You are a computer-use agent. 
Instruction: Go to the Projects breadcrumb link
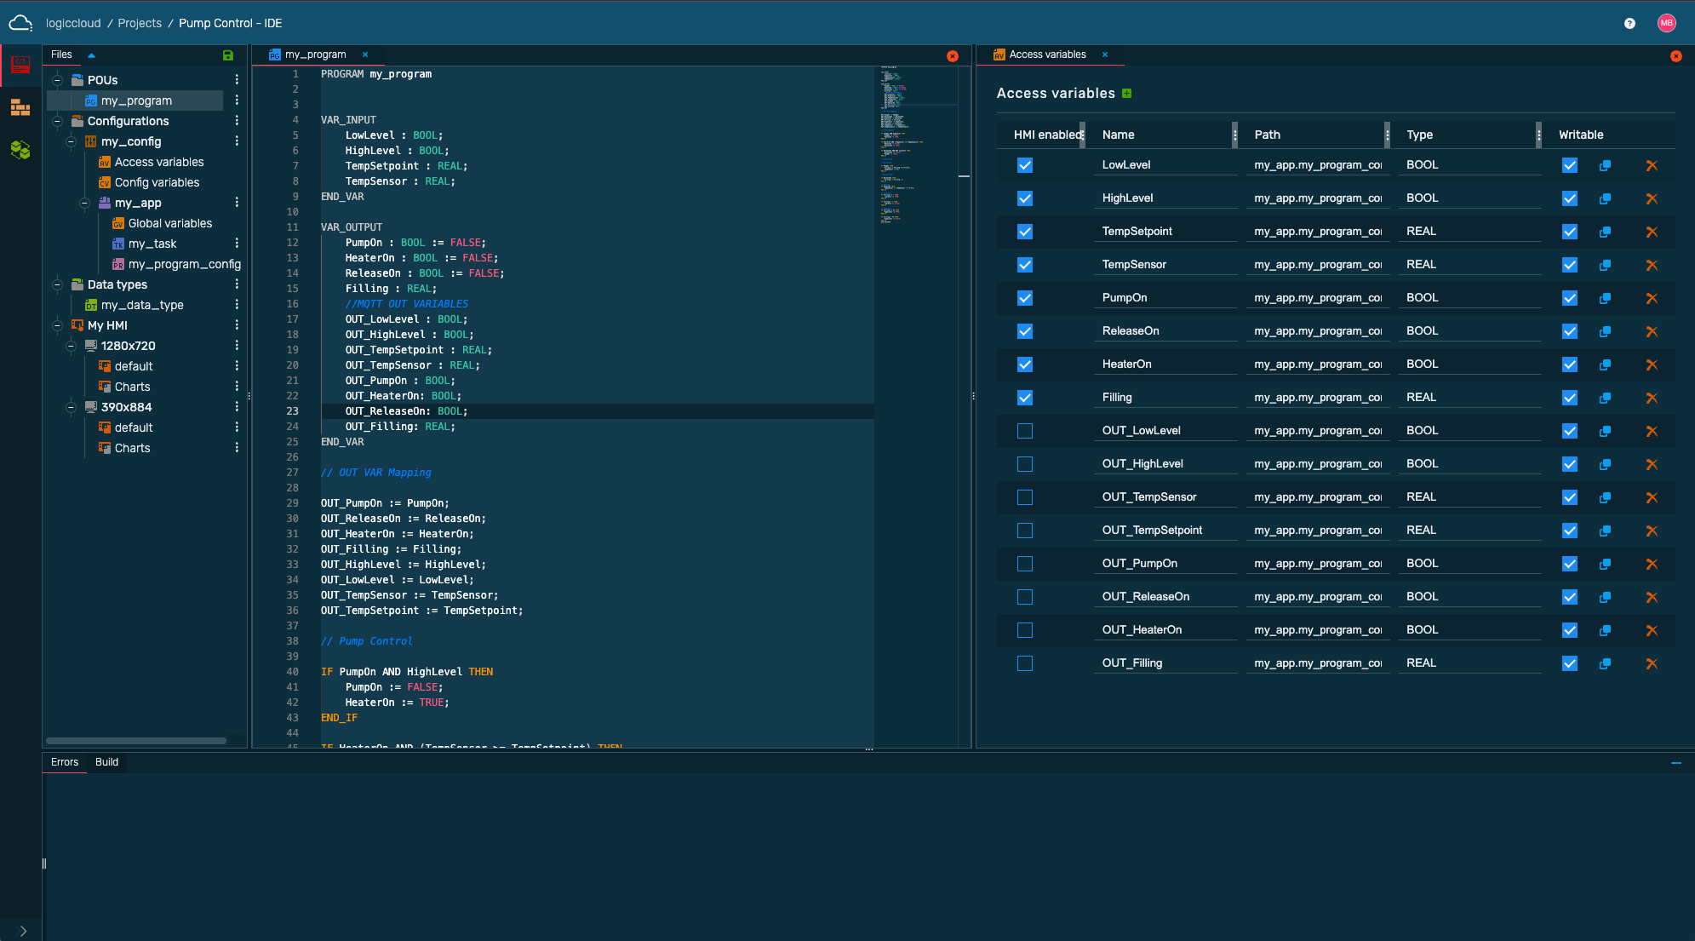point(140,24)
